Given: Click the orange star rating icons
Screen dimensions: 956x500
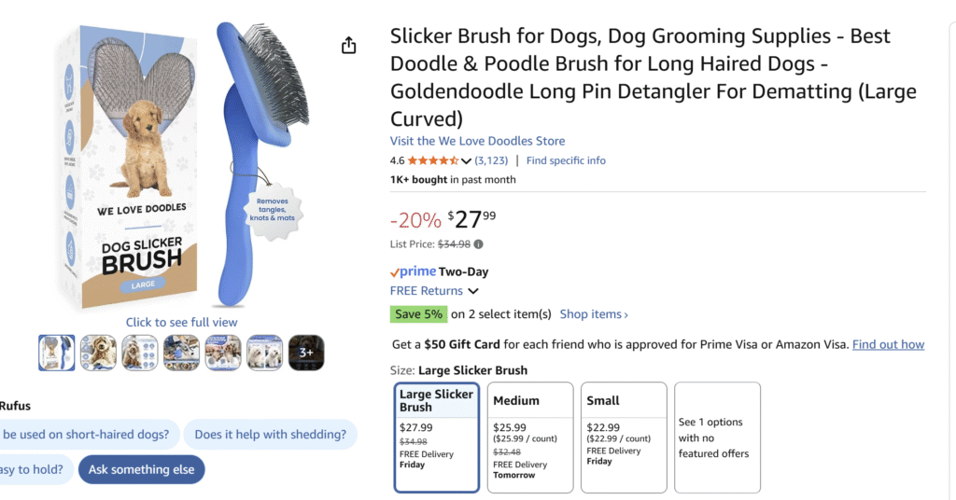Looking at the screenshot, I should pos(433,160).
